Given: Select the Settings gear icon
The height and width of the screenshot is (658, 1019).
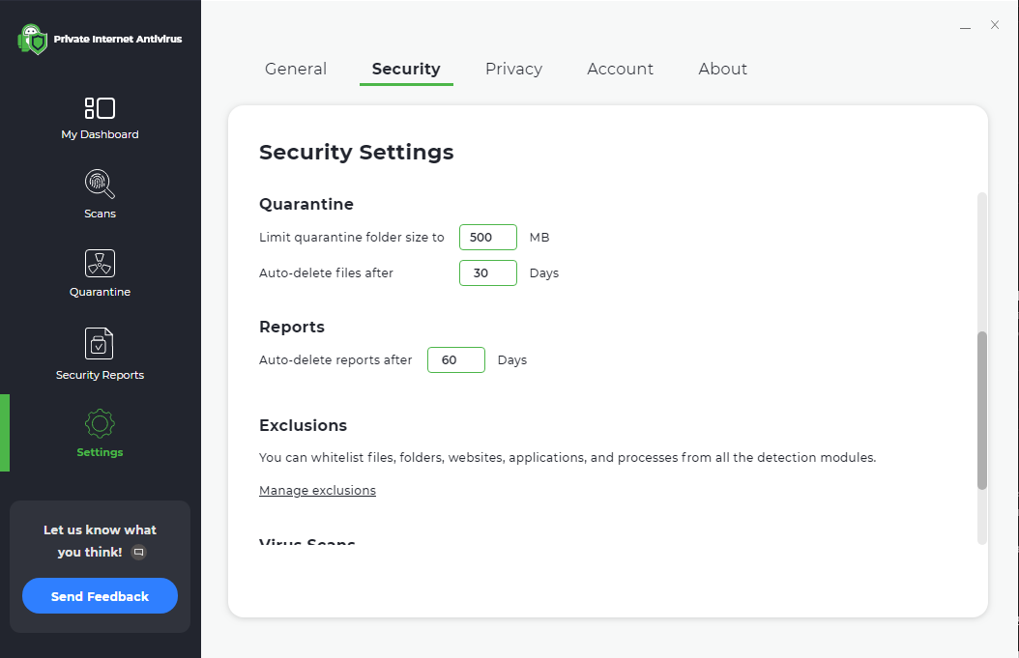Looking at the screenshot, I should [x=100, y=423].
